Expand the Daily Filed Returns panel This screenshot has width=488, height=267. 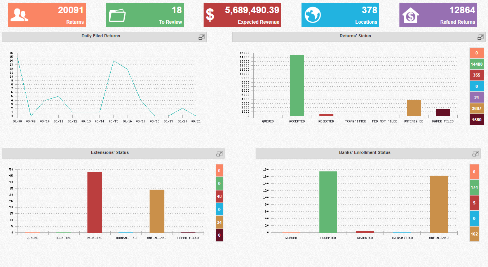(x=202, y=37)
